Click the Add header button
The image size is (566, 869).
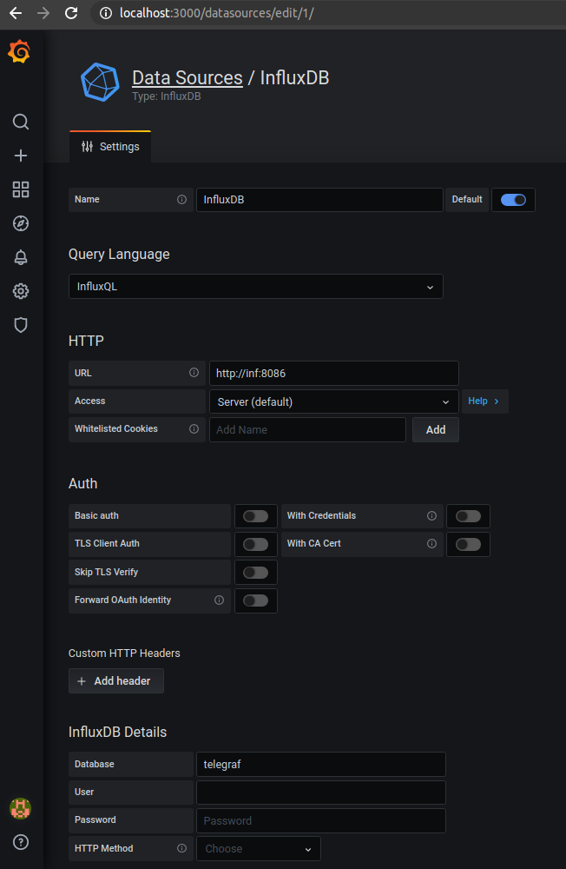116,680
